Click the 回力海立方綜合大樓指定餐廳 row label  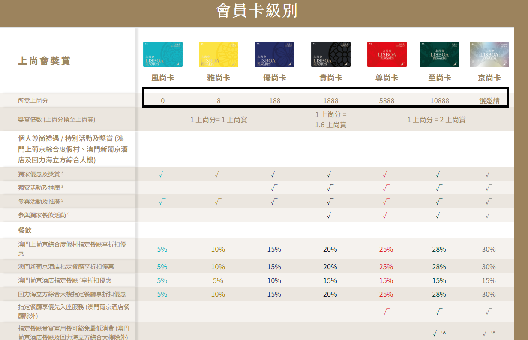pyautogui.click(x=72, y=294)
